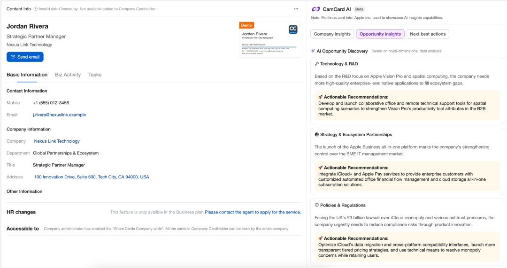Click the j.rivera@nexuslink.example email link

point(59,115)
